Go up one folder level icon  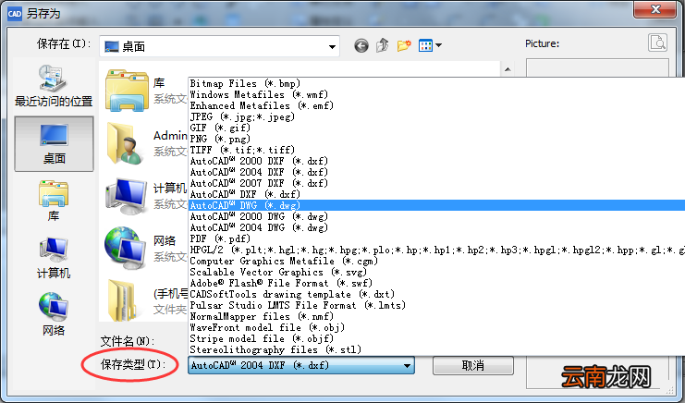[x=383, y=45]
